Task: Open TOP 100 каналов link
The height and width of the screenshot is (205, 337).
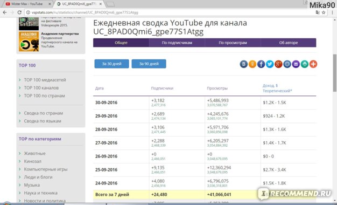Action: click(x=41, y=88)
